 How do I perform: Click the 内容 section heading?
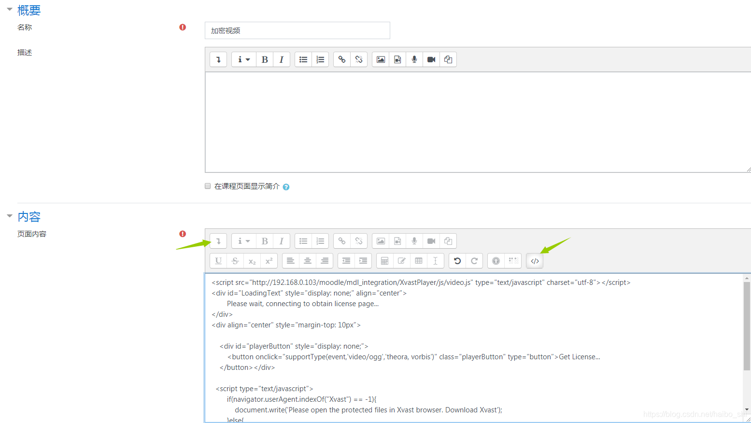tap(29, 217)
